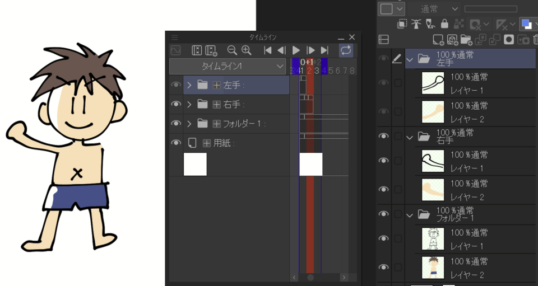This screenshot has height=286, width=538.
Task: Zoom in the timeline frames
Action: [x=247, y=50]
